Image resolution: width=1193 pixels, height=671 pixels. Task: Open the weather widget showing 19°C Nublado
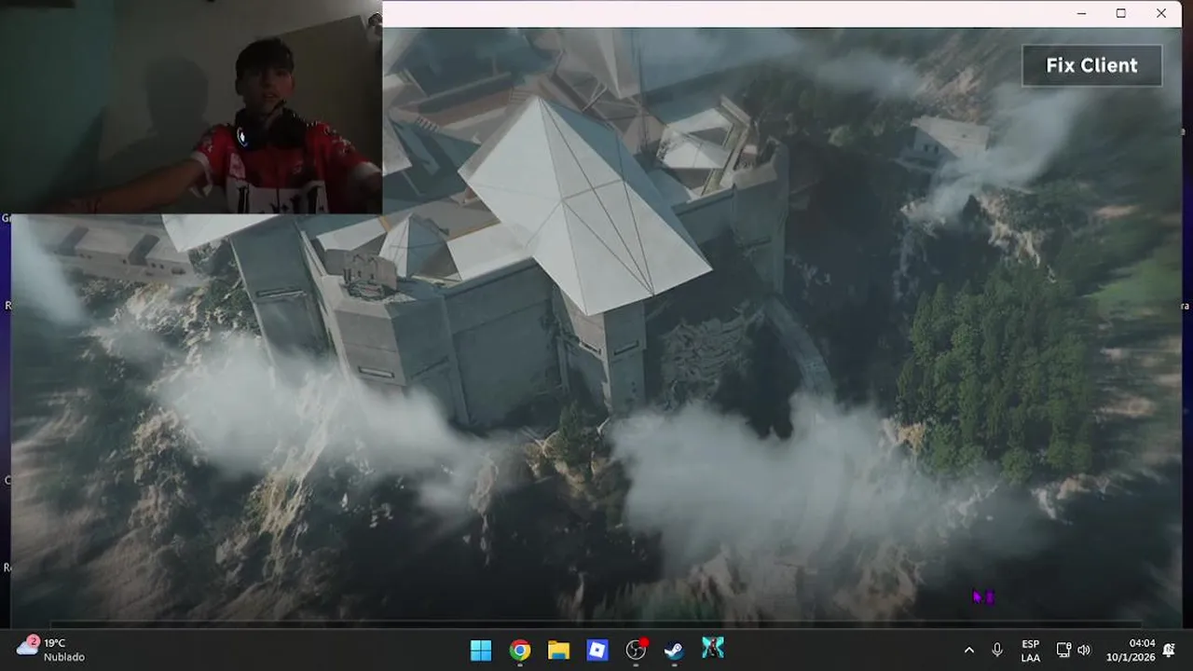point(51,650)
